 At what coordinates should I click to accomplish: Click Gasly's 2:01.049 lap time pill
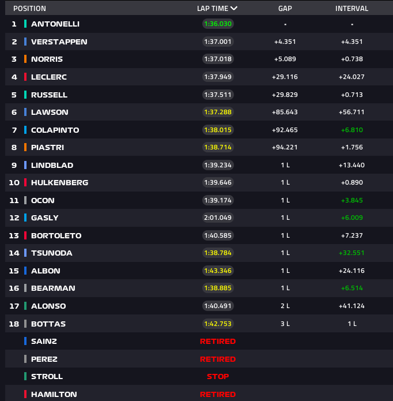tap(218, 218)
